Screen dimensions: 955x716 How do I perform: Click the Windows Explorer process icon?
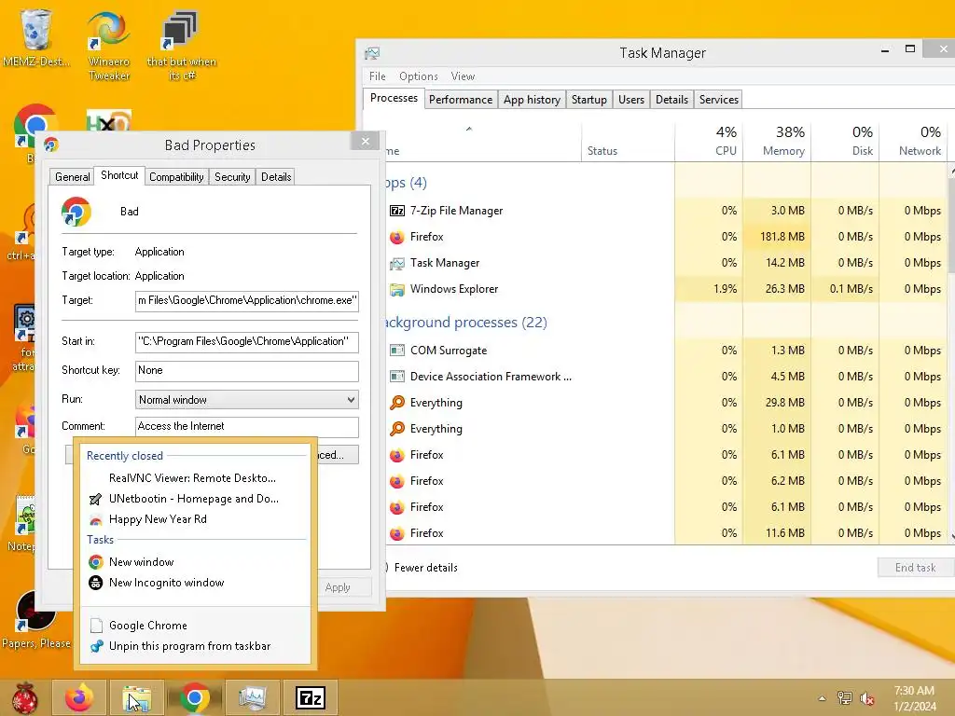397,289
